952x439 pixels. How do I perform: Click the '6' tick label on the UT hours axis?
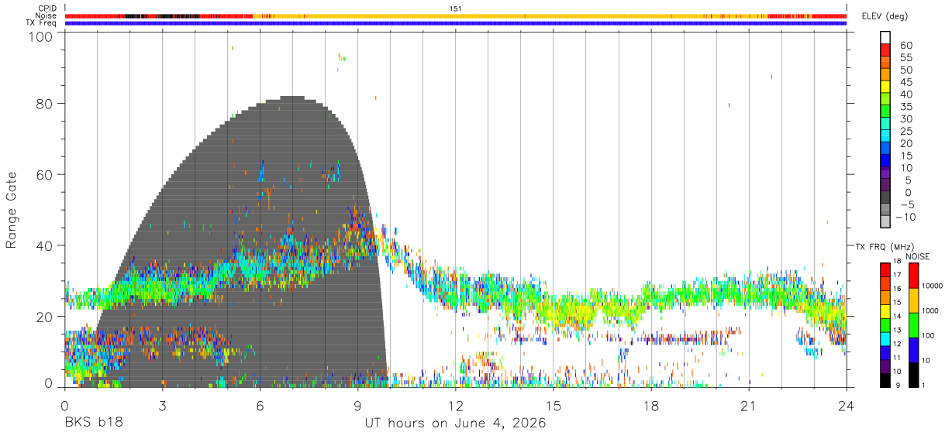pos(260,406)
